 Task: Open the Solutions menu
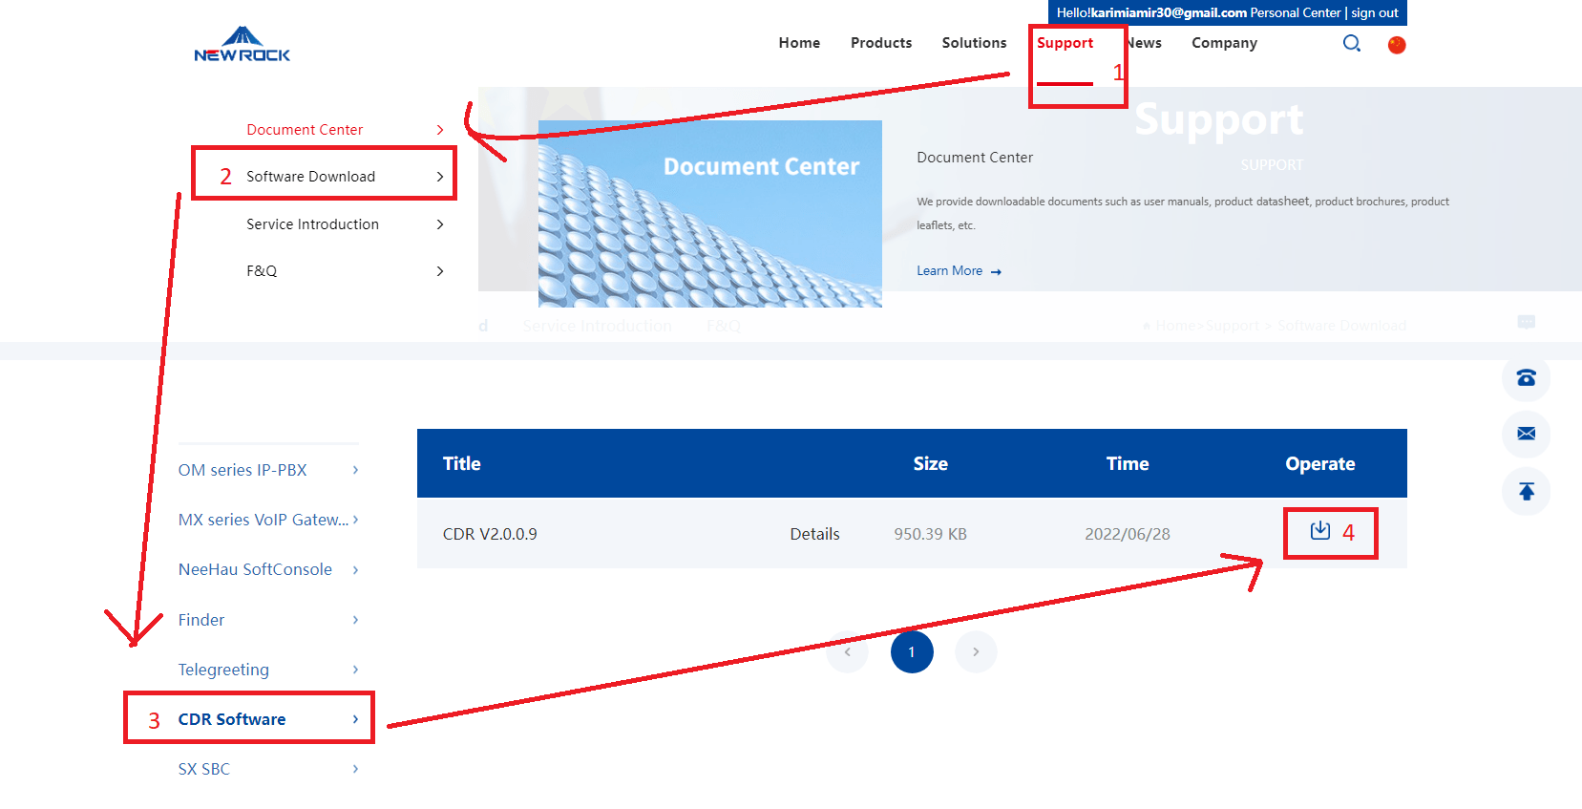(x=974, y=43)
